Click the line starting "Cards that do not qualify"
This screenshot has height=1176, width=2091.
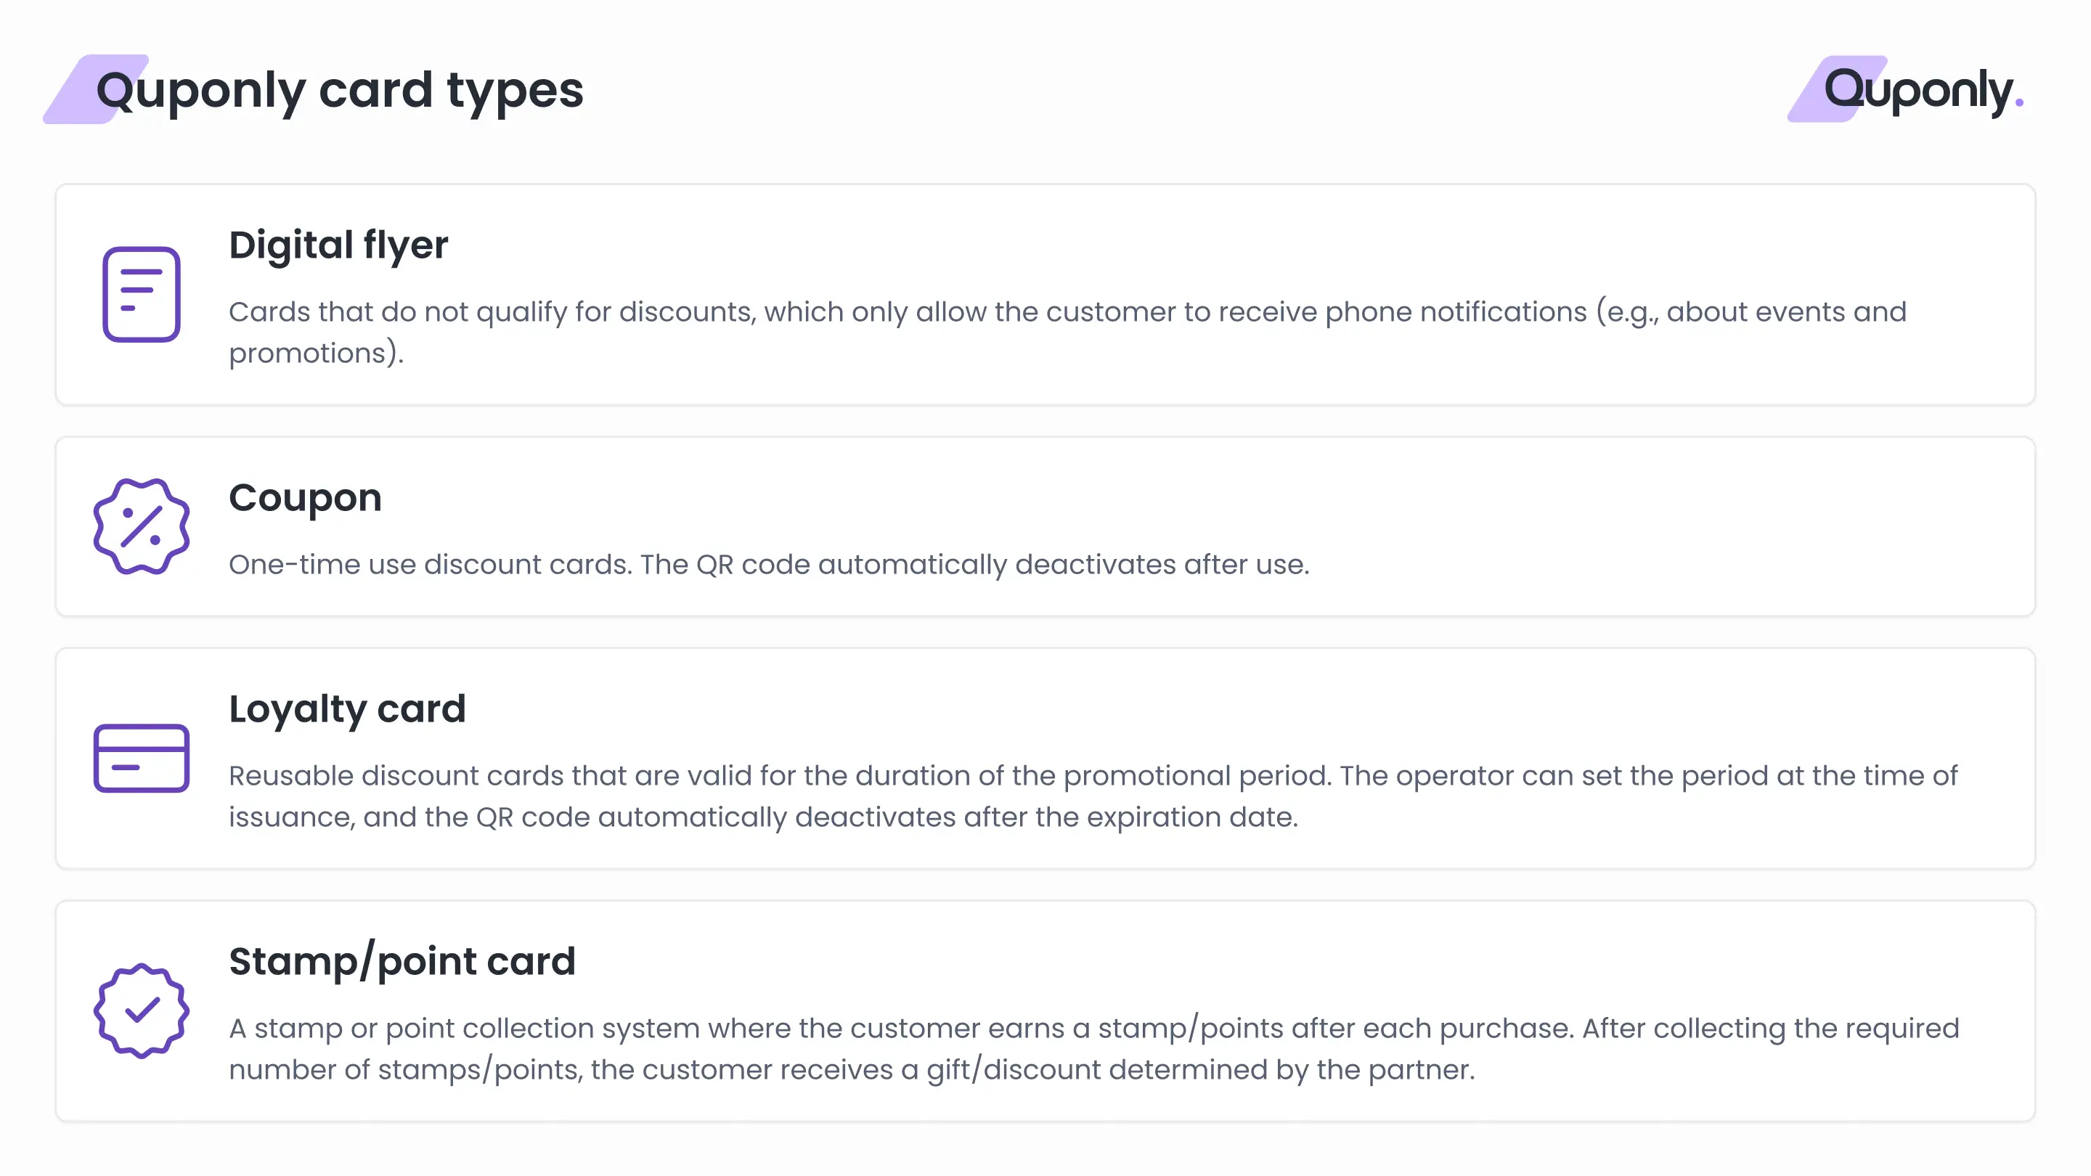pyautogui.click(x=1067, y=311)
